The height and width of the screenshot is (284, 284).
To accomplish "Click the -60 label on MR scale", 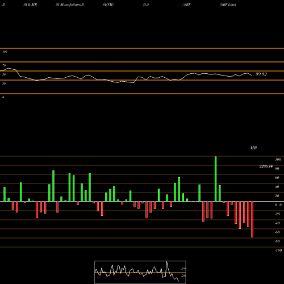I will click(x=277, y=232).
